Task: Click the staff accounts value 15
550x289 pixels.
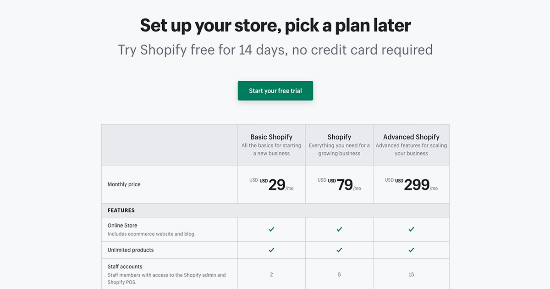Action: click(x=411, y=275)
